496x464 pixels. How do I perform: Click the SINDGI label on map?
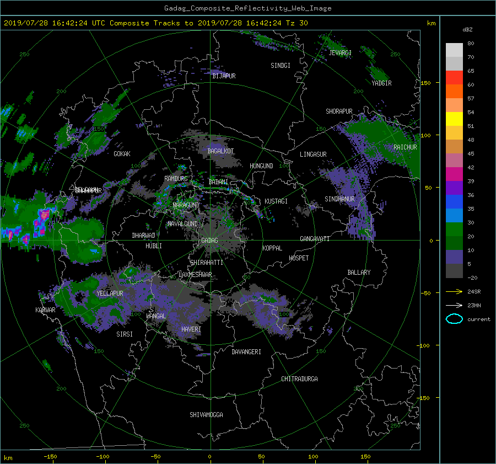pyautogui.click(x=281, y=66)
